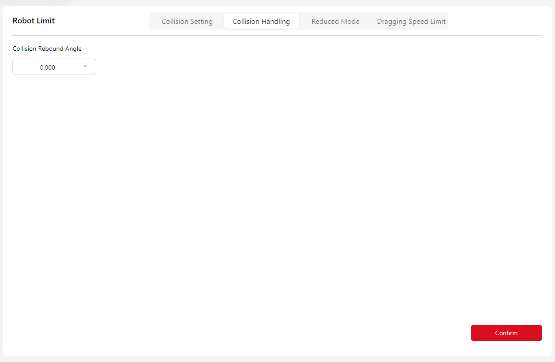The width and height of the screenshot is (555, 362).
Task: Click the word Angle in the field label
Action: tap(73, 49)
